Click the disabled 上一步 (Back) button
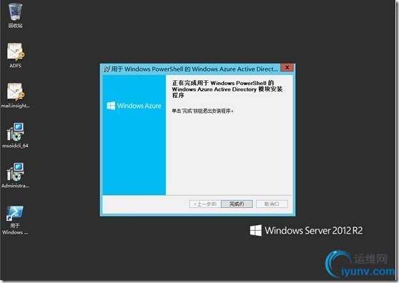The width and height of the screenshot is (399, 283). [205, 204]
